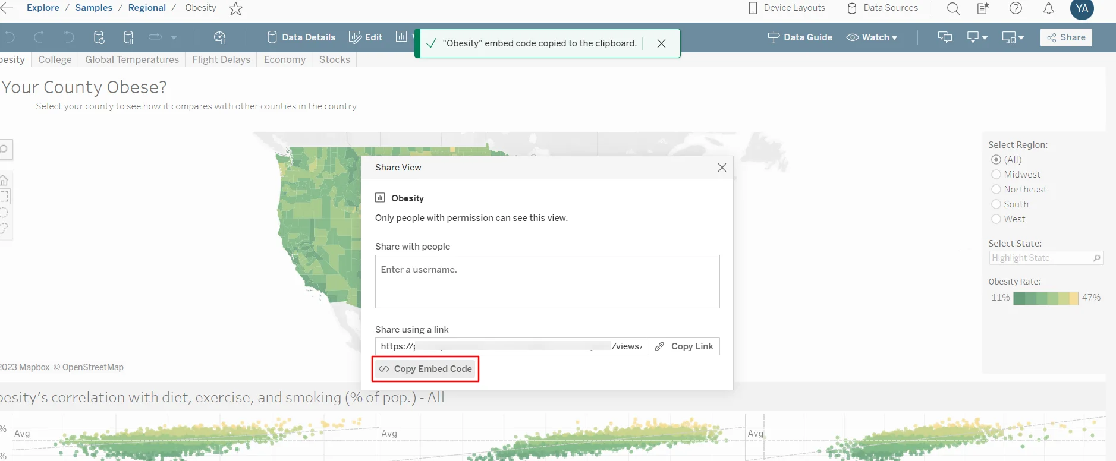The height and width of the screenshot is (461, 1116).
Task: Expand the Replay animation speed dropdown arrow
Action: coord(174,38)
